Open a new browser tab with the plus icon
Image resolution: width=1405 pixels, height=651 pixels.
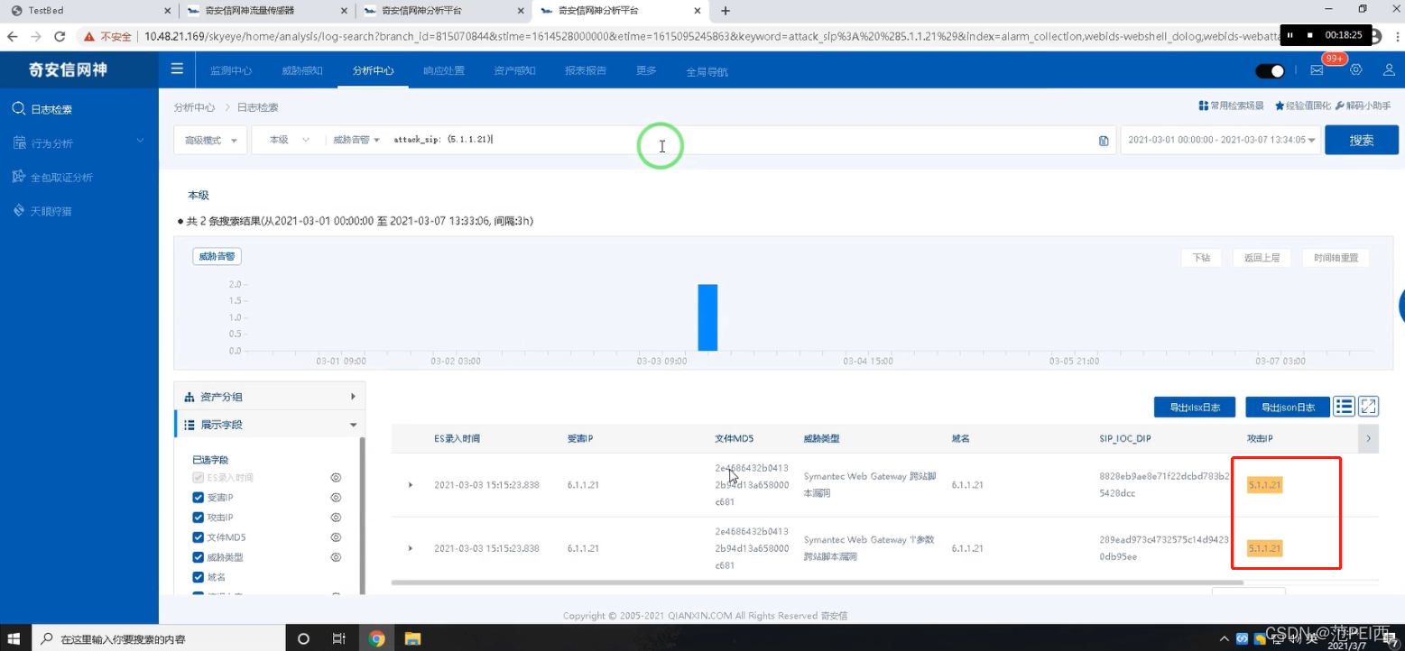(726, 11)
